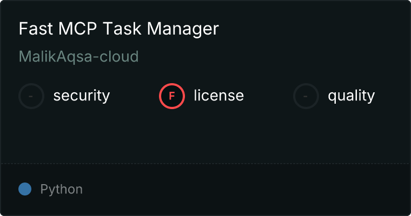Select the security label text
411x216 pixels.
(82, 96)
